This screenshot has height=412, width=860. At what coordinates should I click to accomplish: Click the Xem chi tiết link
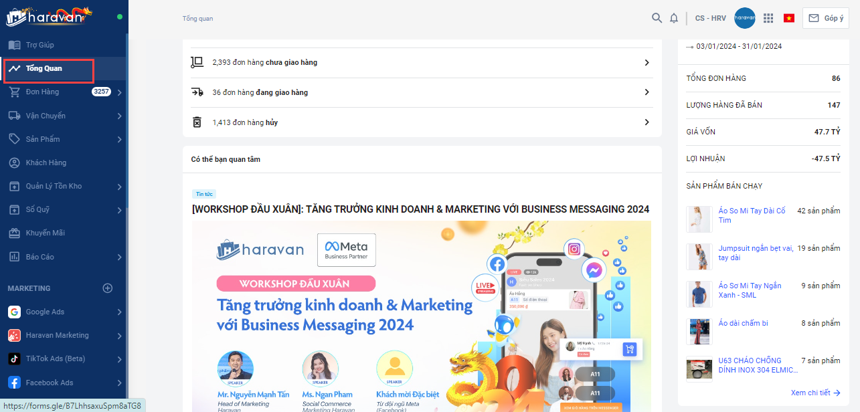pyautogui.click(x=815, y=393)
